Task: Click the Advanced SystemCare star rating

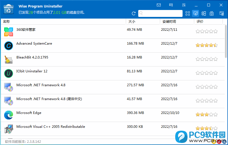Action: (x=207, y=45)
